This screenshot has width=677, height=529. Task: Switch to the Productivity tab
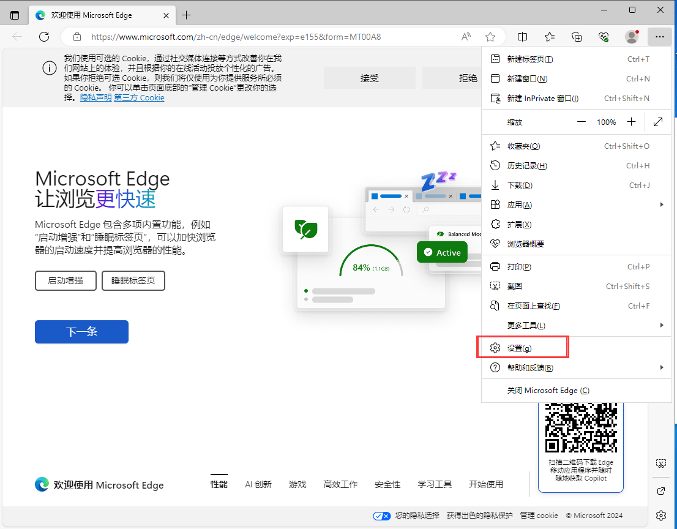pyautogui.click(x=340, y=484)
